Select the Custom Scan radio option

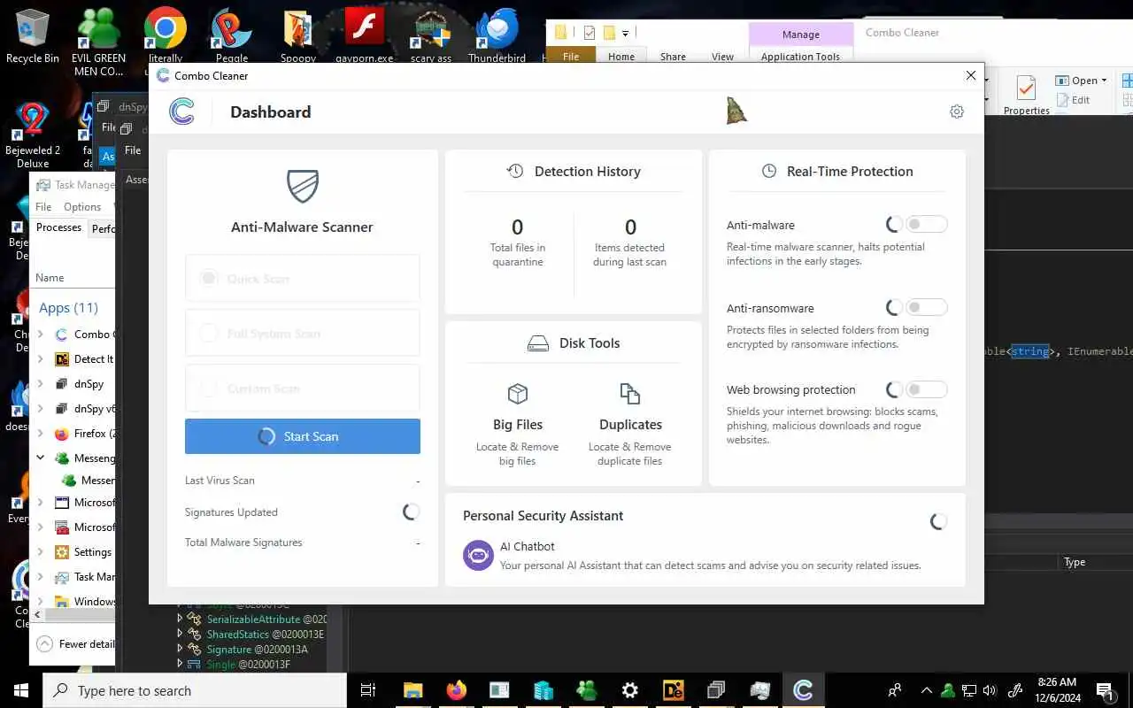coord(209,389)
